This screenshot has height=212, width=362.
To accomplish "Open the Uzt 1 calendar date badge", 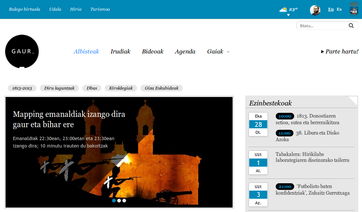I will click(258, 163).
